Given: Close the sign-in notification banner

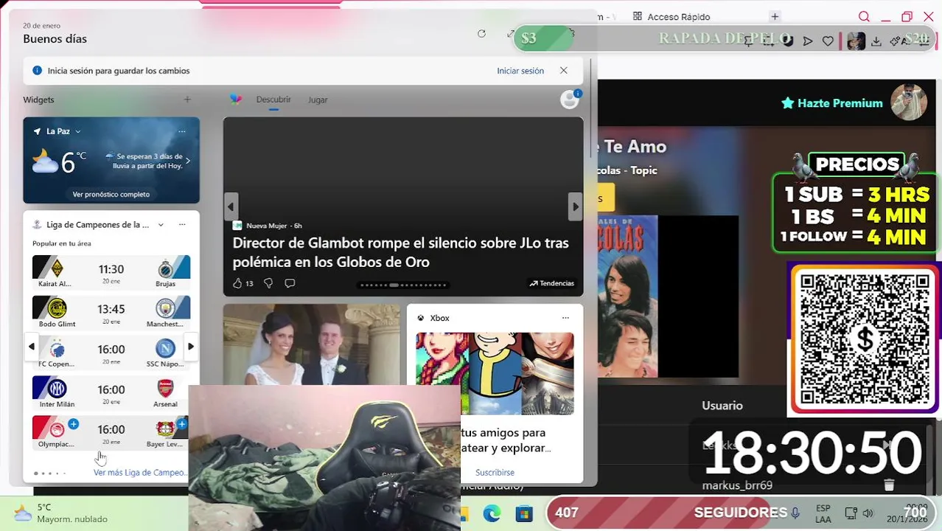Looking at the screenshot, I should coord(564,71).
